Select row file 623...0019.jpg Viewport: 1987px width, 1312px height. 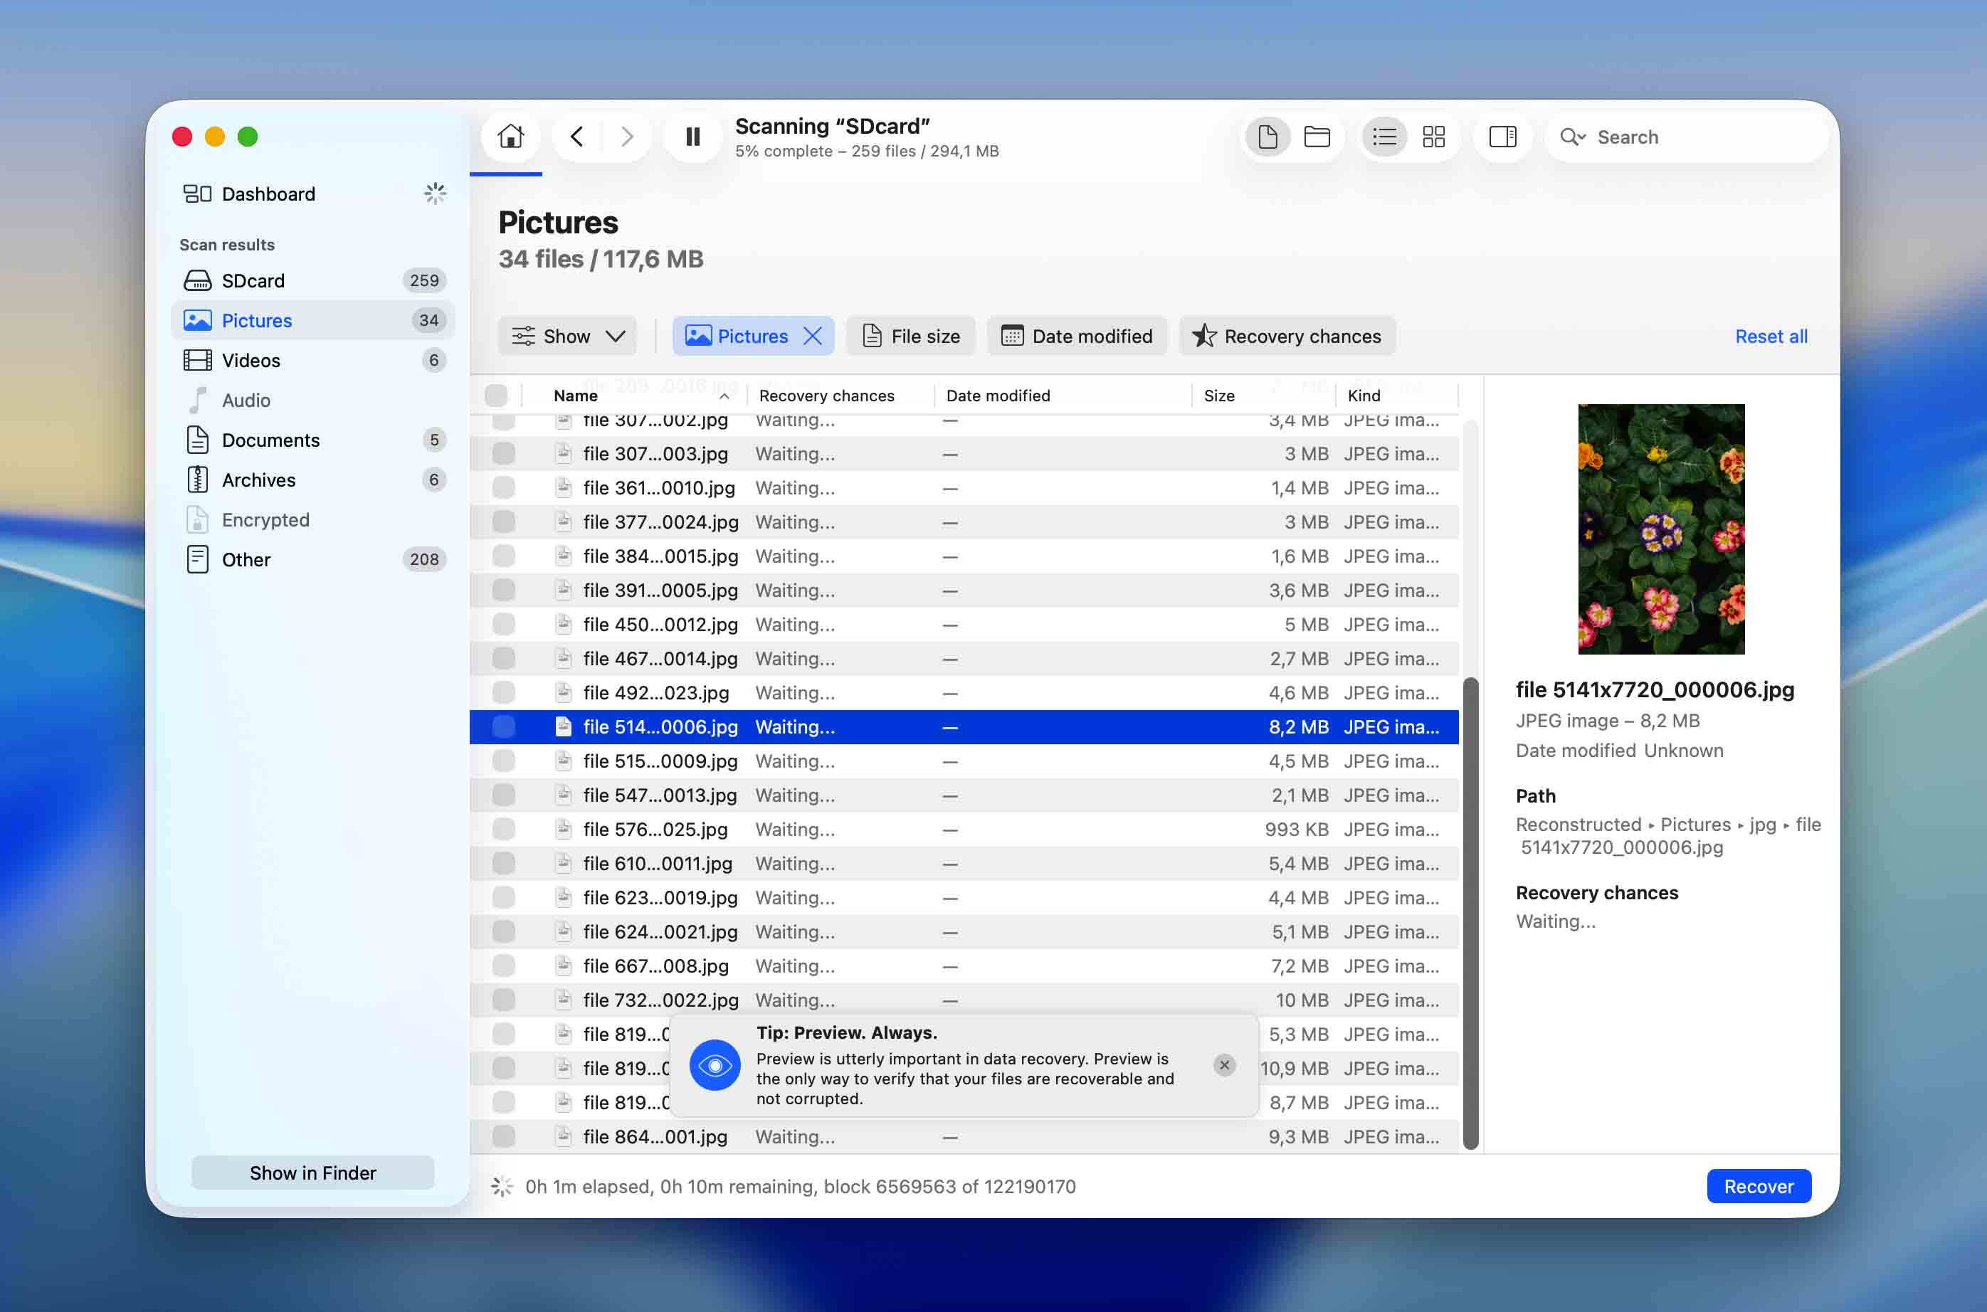964,898
